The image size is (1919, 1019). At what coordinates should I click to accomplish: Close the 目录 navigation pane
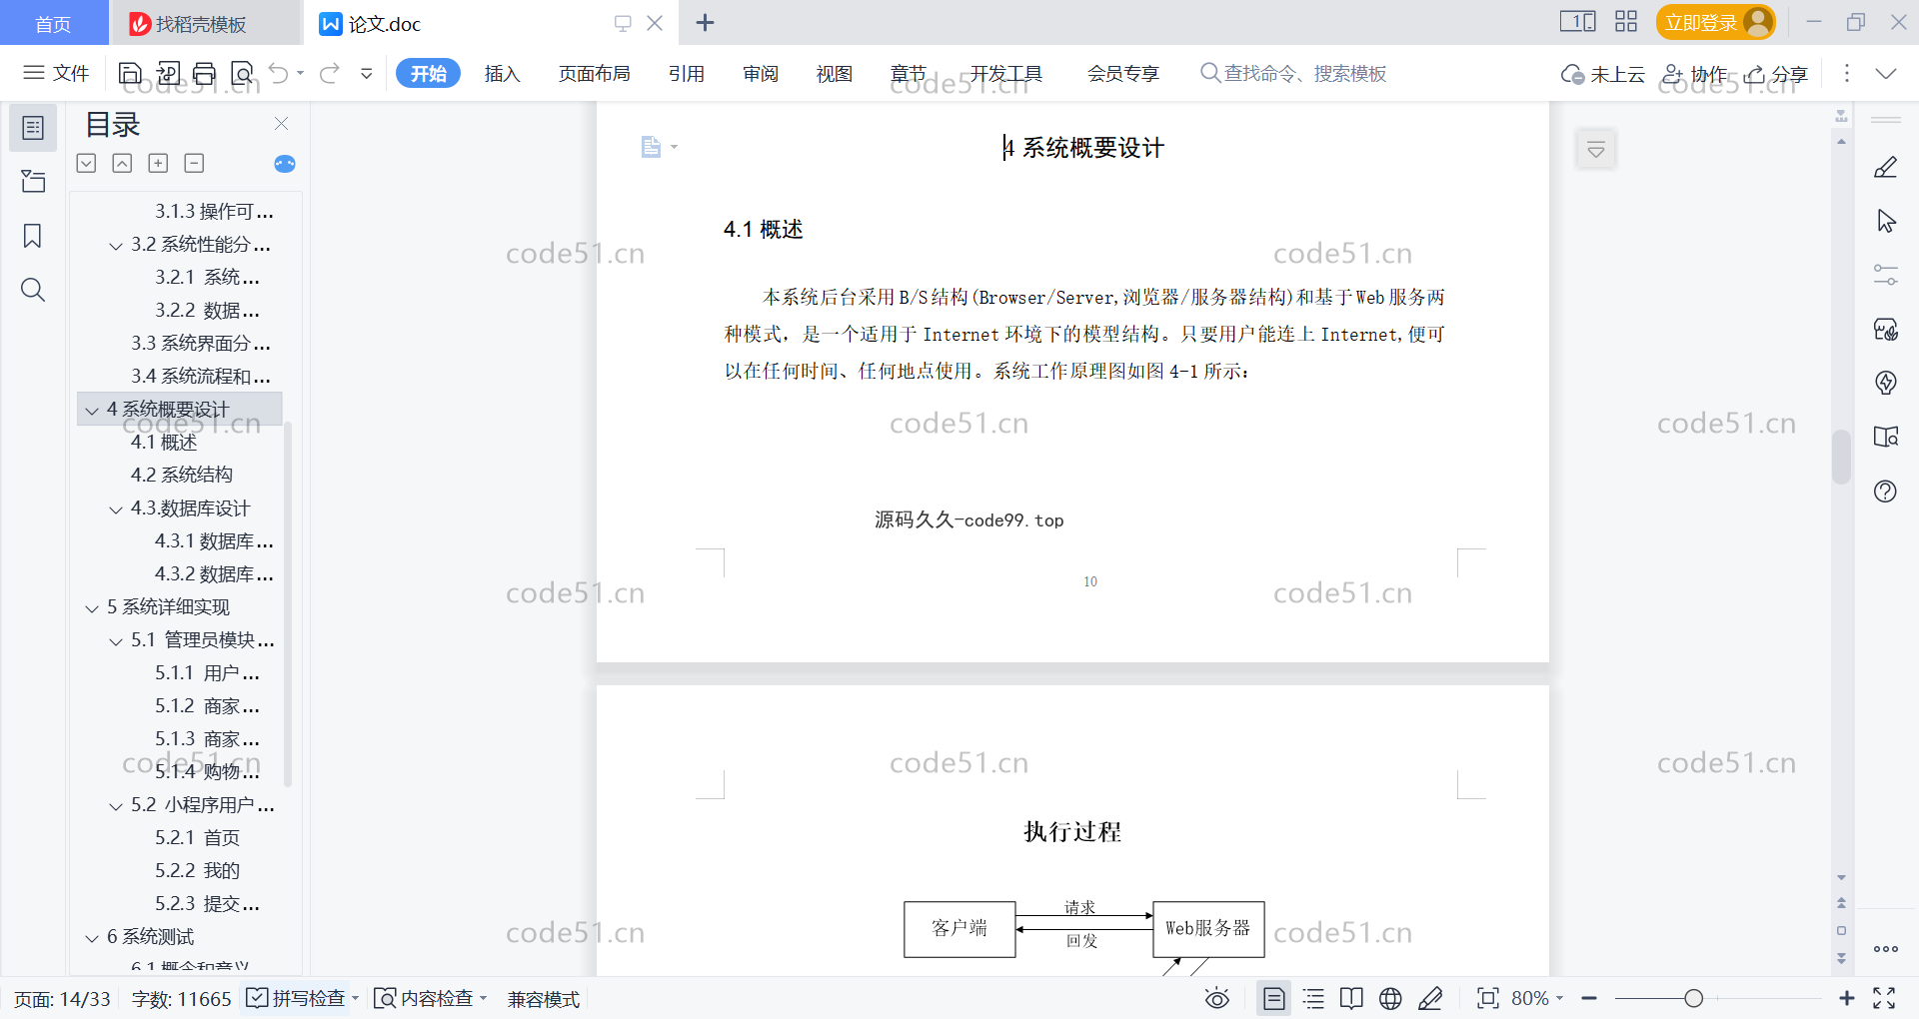[x=282, y=123]
